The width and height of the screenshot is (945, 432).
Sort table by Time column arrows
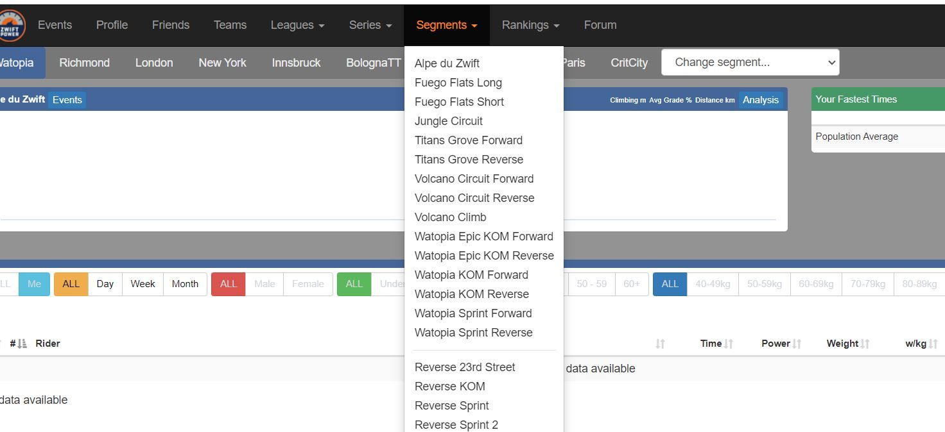[729, 344]
